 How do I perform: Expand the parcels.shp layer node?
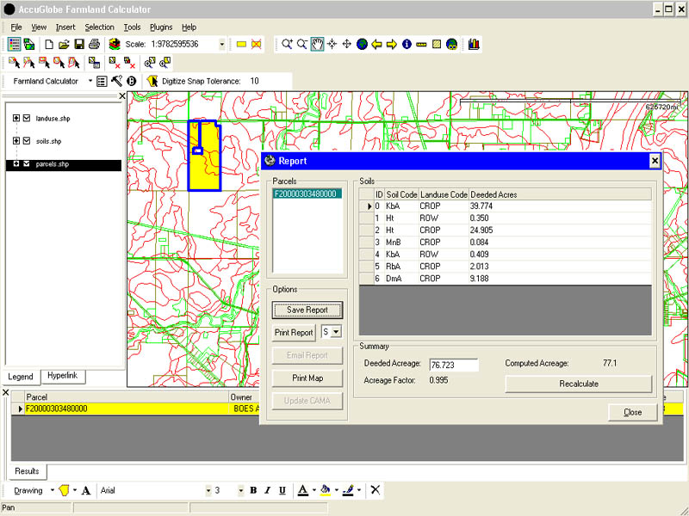click(16, 163)
